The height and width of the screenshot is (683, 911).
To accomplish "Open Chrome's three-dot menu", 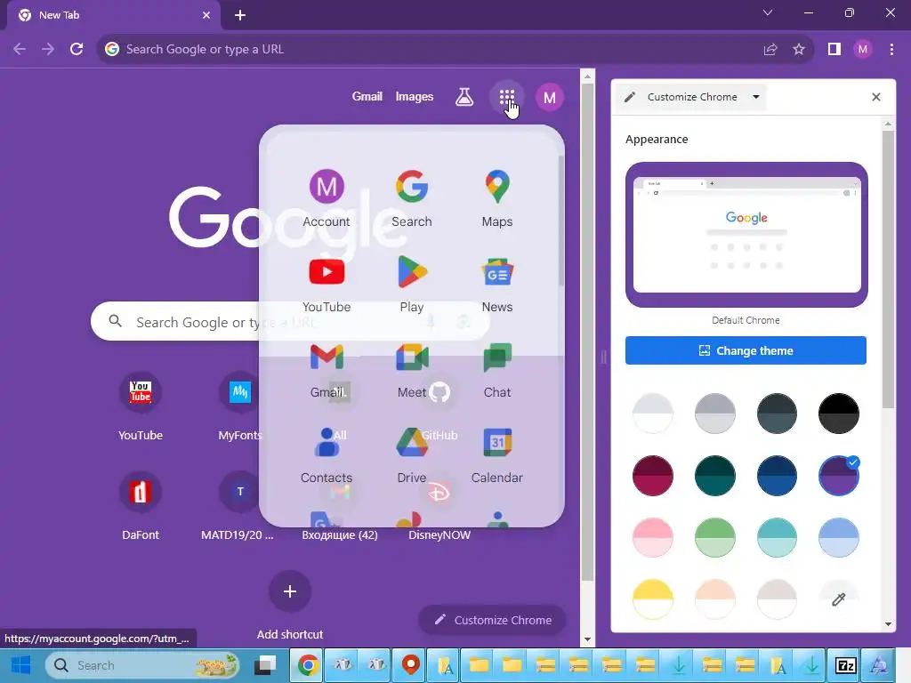I will [891, 50].
